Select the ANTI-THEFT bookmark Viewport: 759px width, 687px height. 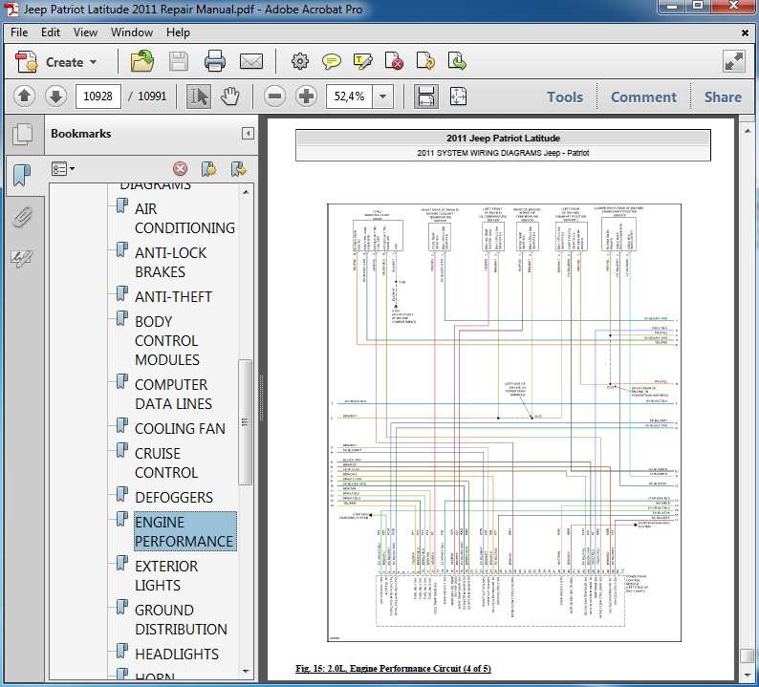pos(173,296)
